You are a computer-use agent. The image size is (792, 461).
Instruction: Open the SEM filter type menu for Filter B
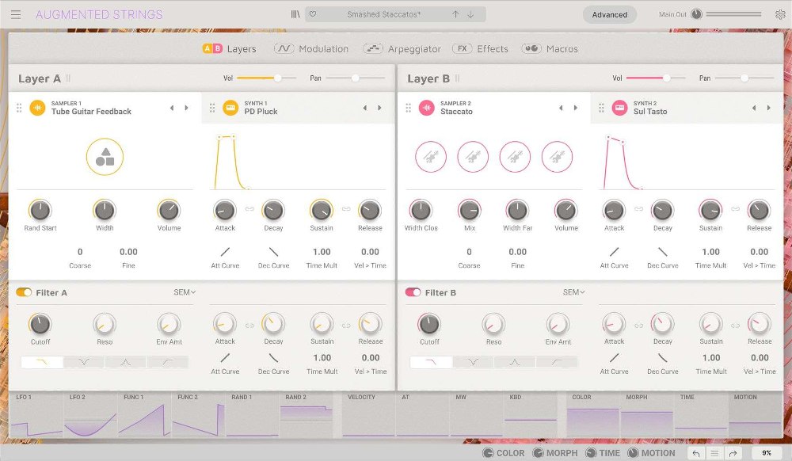573,292
